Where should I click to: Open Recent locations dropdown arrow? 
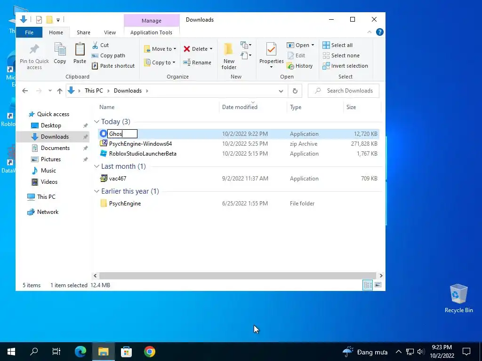click(50, 91)
